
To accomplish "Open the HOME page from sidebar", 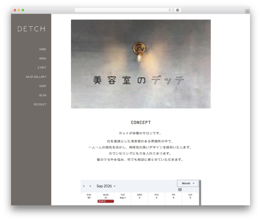I will click(43, 49).
